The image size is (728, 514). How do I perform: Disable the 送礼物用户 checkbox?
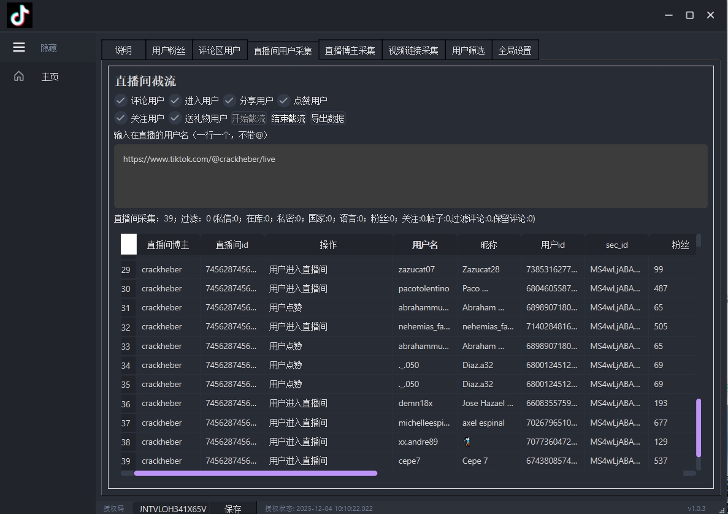tap(175, 118)
